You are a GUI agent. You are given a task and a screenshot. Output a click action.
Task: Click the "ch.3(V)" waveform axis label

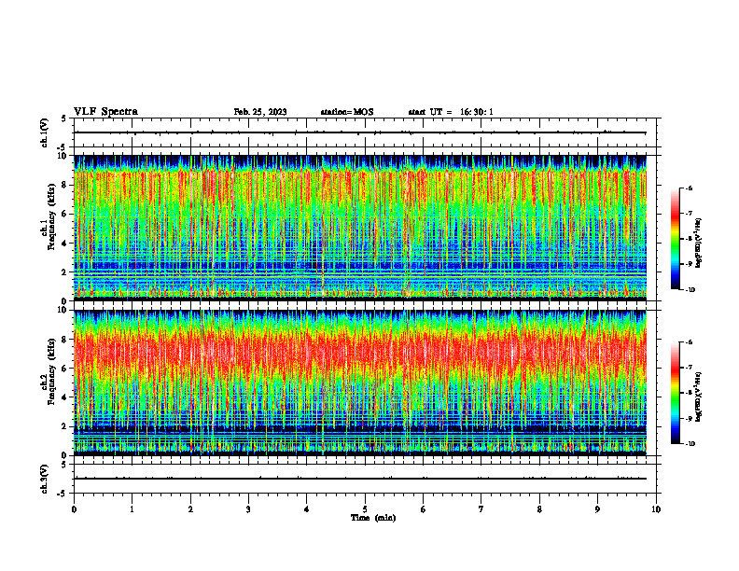pos(45,479)
